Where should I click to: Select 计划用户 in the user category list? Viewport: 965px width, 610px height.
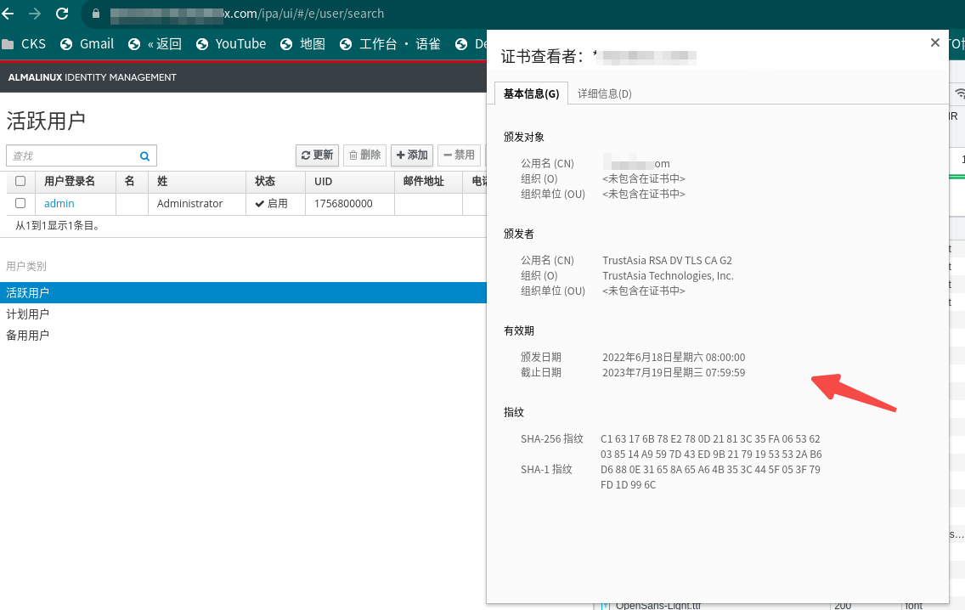28,314
